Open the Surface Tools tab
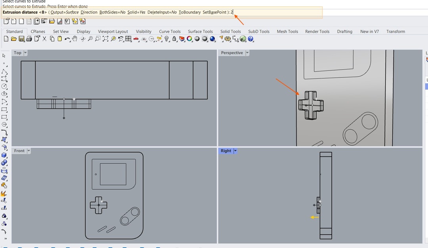Image resolution: width=428 pixels, height=248 pixels. 201,32
